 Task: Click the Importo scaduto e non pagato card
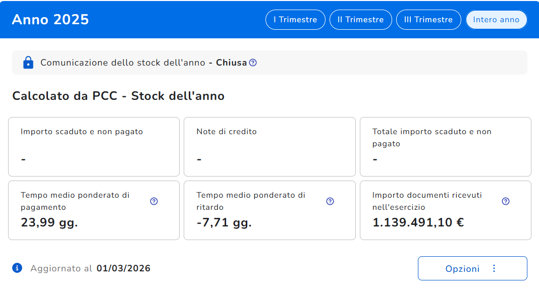click(x=94, y=146)
